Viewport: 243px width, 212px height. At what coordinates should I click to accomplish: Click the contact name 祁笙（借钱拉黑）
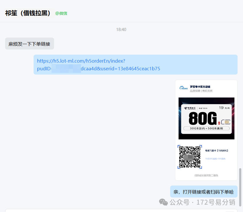tap(28, 13)
